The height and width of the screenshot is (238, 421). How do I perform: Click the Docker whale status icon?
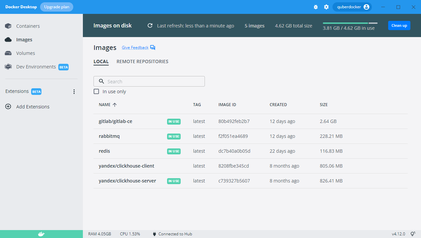(x=41, y=234)
